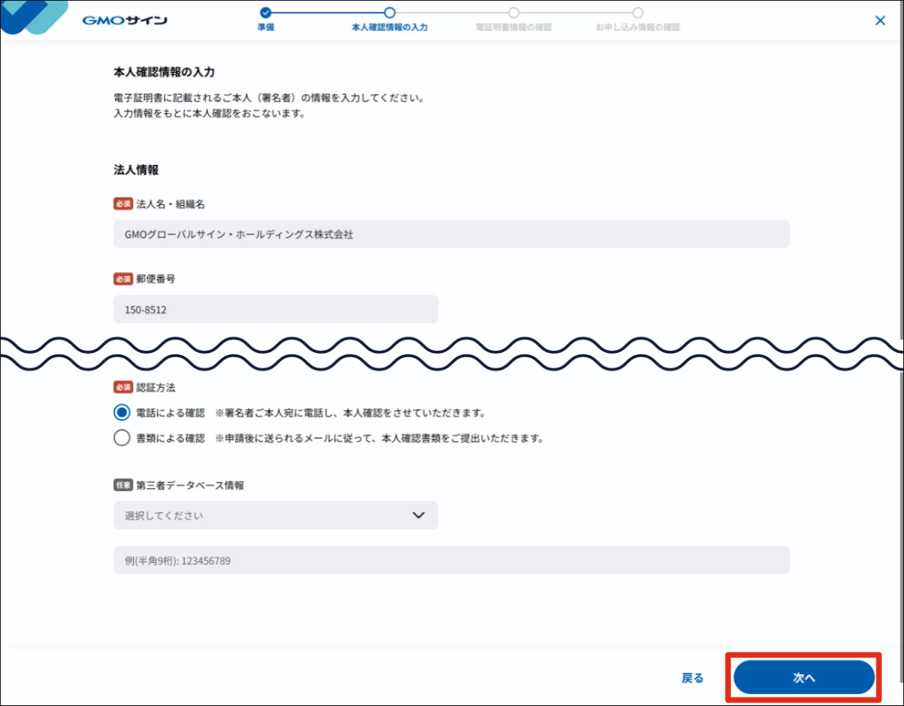
Task: Click the blue progress connector line
Action: (x=328, y=13)
